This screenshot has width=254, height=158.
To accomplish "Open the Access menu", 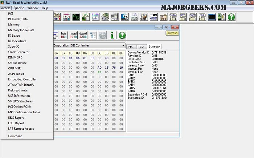I will 6,8.
